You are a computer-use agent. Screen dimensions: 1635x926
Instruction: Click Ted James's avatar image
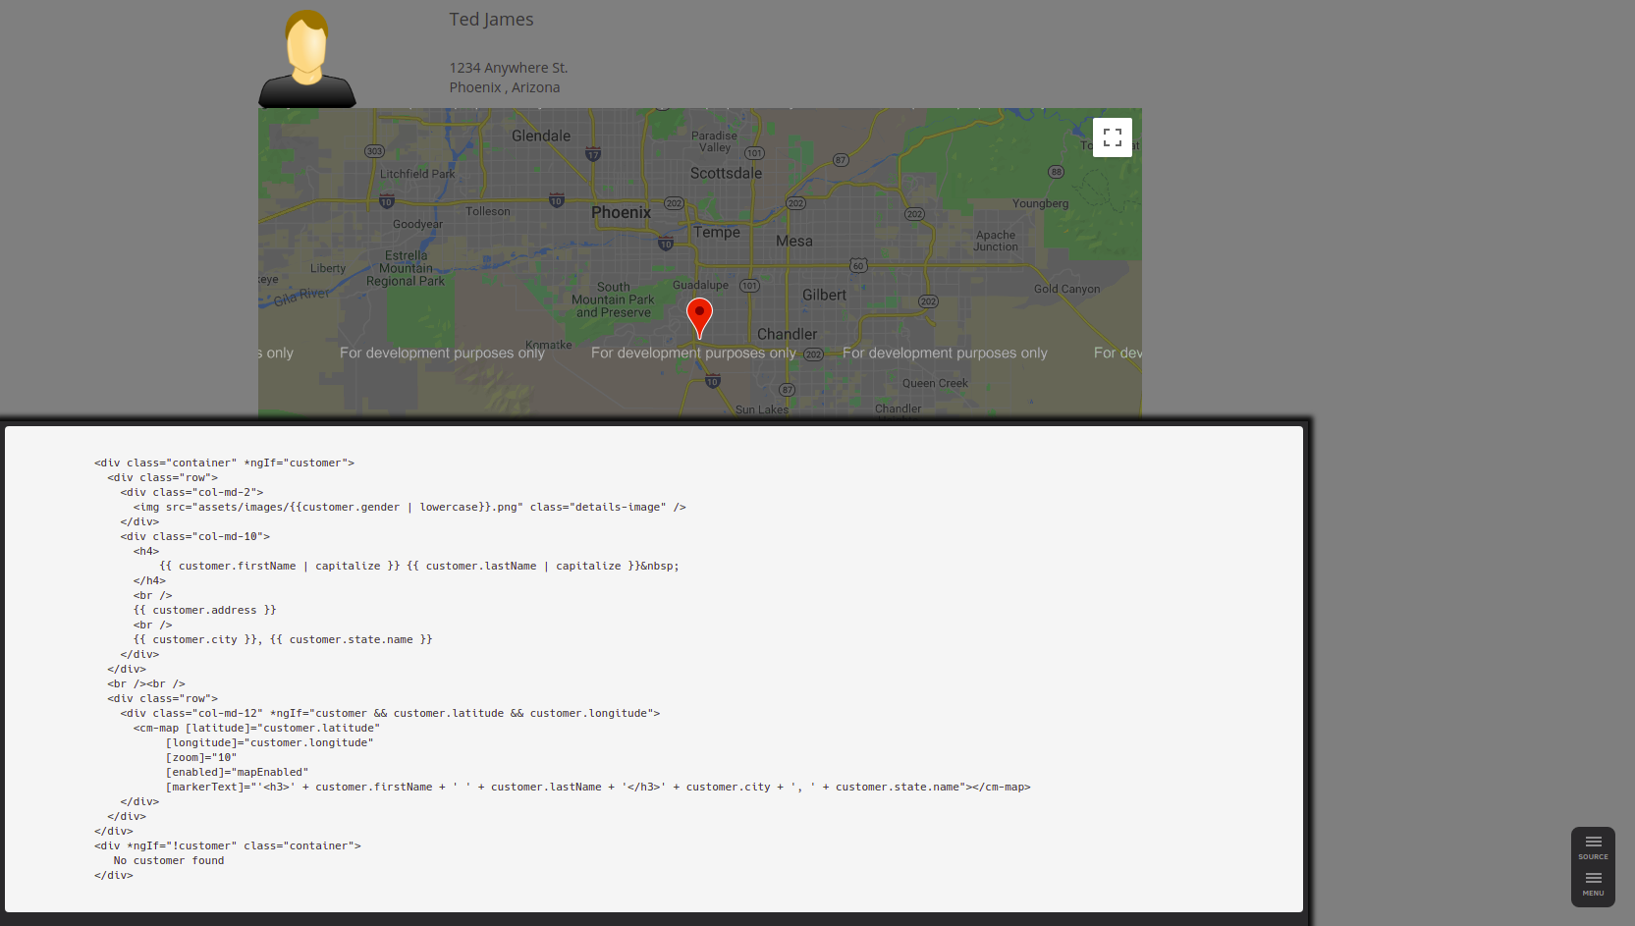point(306,57)
